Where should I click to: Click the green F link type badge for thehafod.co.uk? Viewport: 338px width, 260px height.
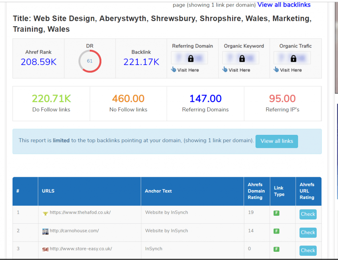coord(276,213)
